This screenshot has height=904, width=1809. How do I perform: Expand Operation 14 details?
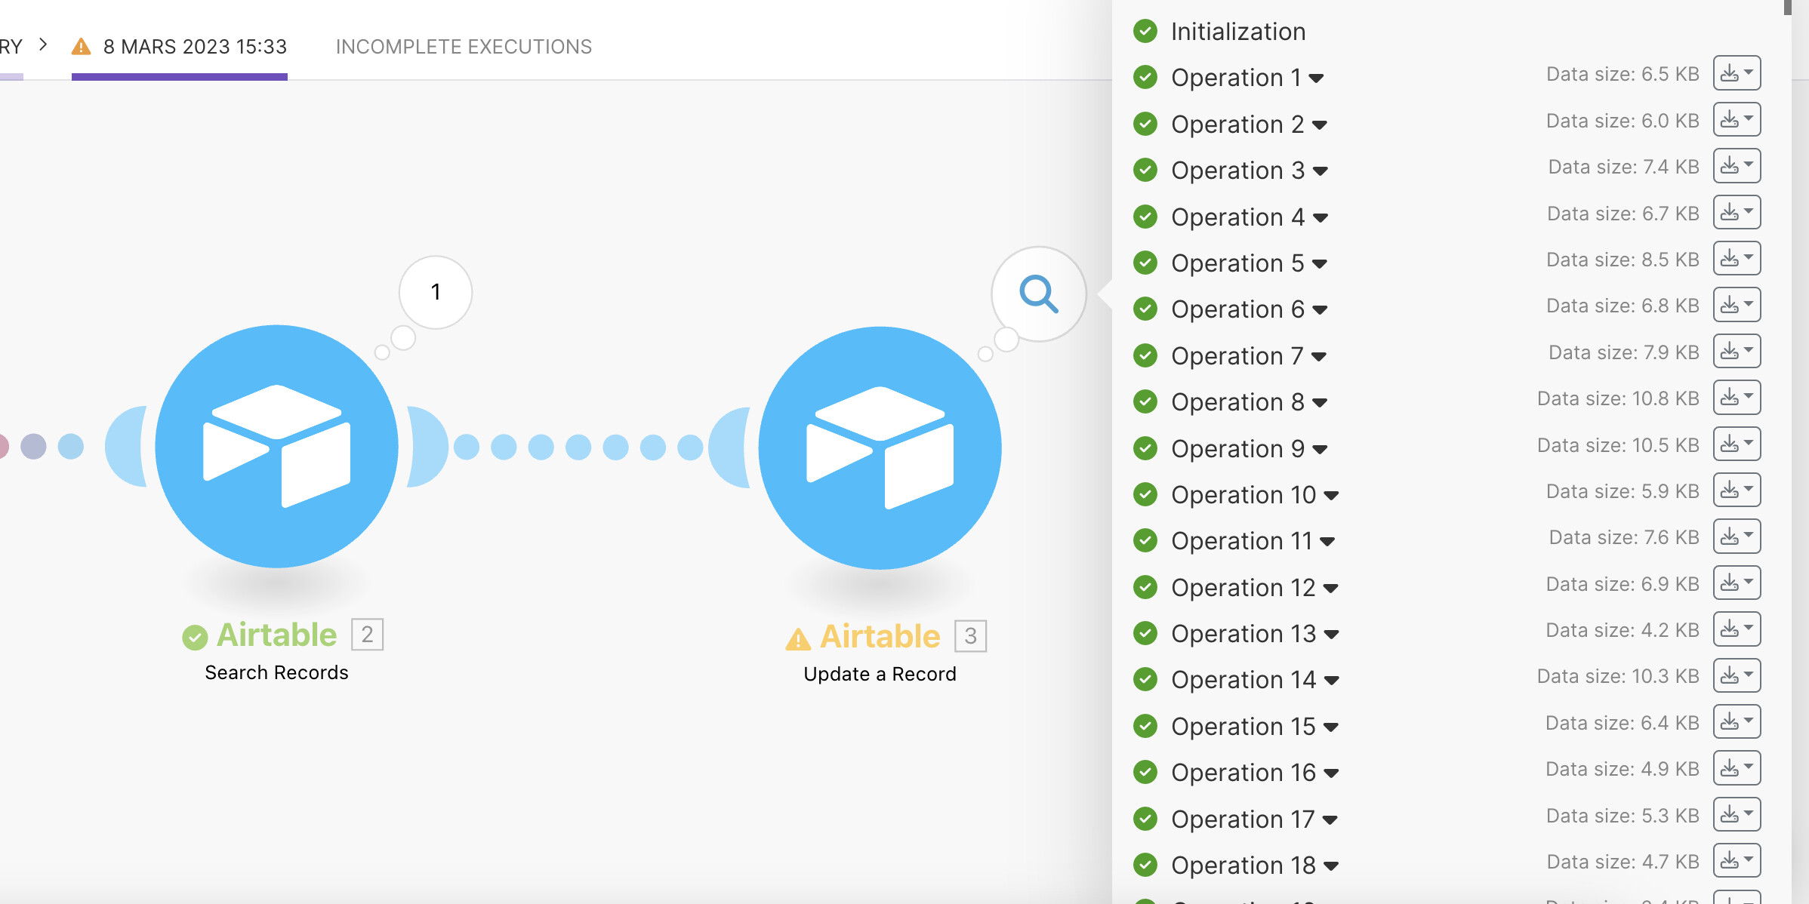(x=1331, y=681)
